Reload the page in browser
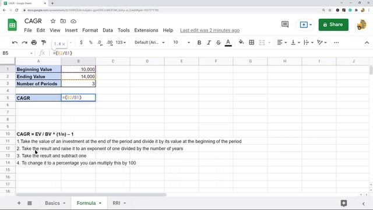The height and width of the screenshot is (210, 373). [x=17, y=10]
